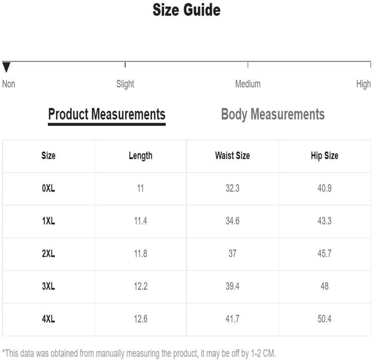Image resolution: width=372 pixels, height=360 pixels.
Task: Click the High label on stretch scale
Action: [x=363, y=84]
